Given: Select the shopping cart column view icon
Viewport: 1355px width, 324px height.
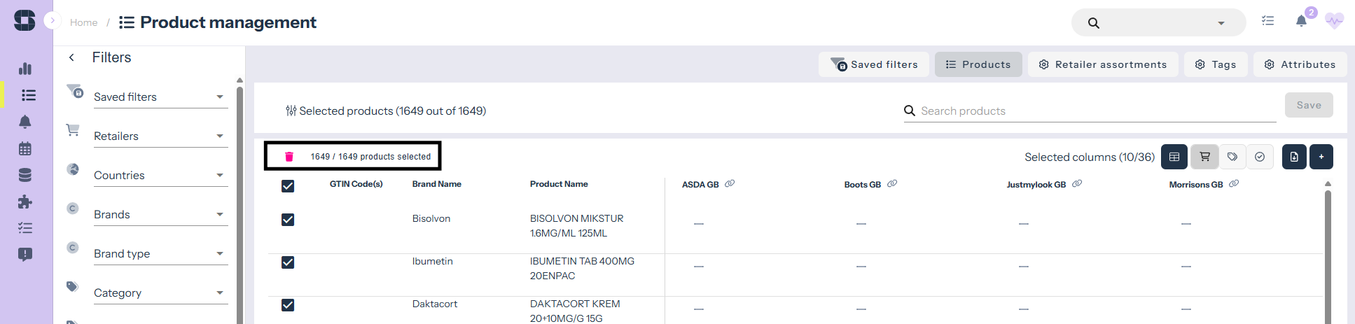Looking at the screenshot, I should point(1205,157).
